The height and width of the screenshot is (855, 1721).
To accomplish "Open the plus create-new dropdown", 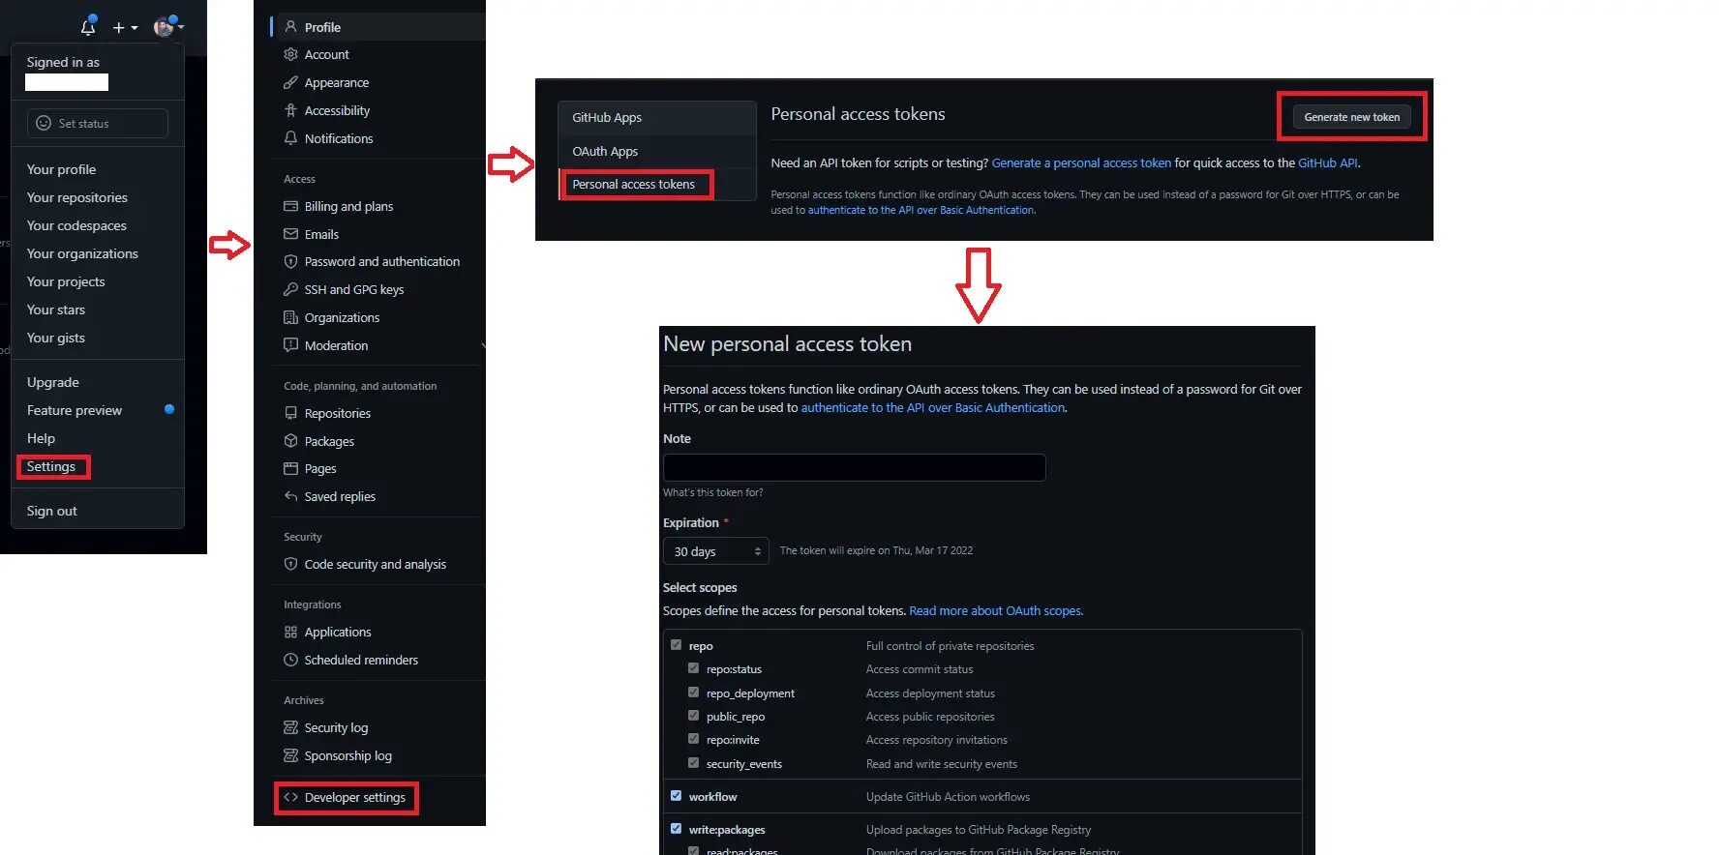I will 125,28.
